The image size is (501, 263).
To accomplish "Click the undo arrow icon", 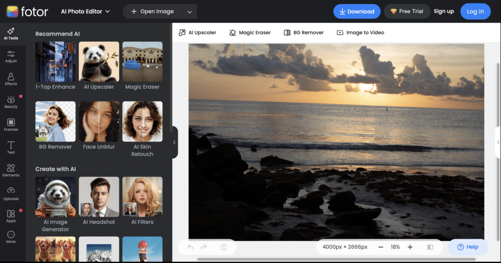I will [191, 247].
